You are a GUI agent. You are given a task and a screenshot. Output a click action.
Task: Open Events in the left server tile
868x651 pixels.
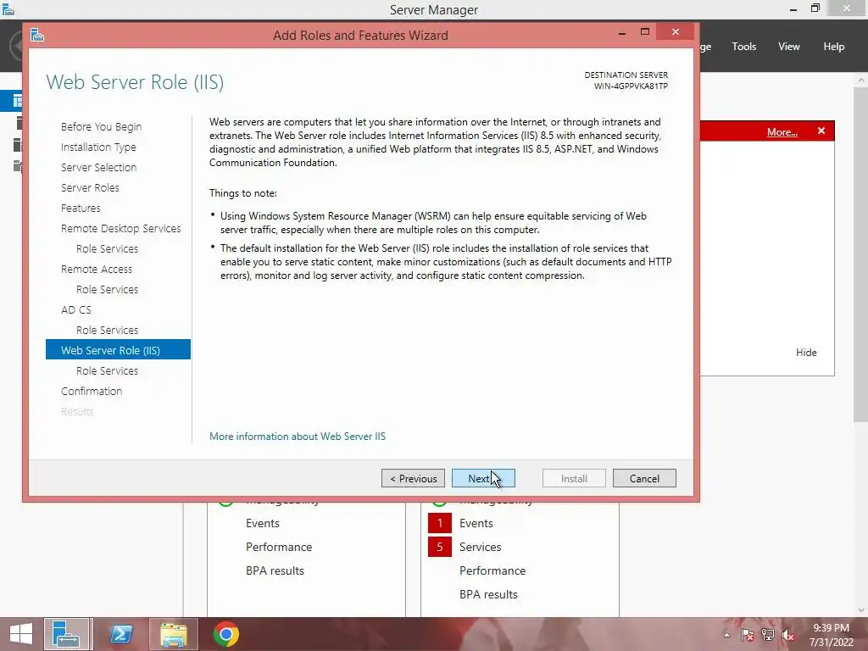(x=263, y=523)
